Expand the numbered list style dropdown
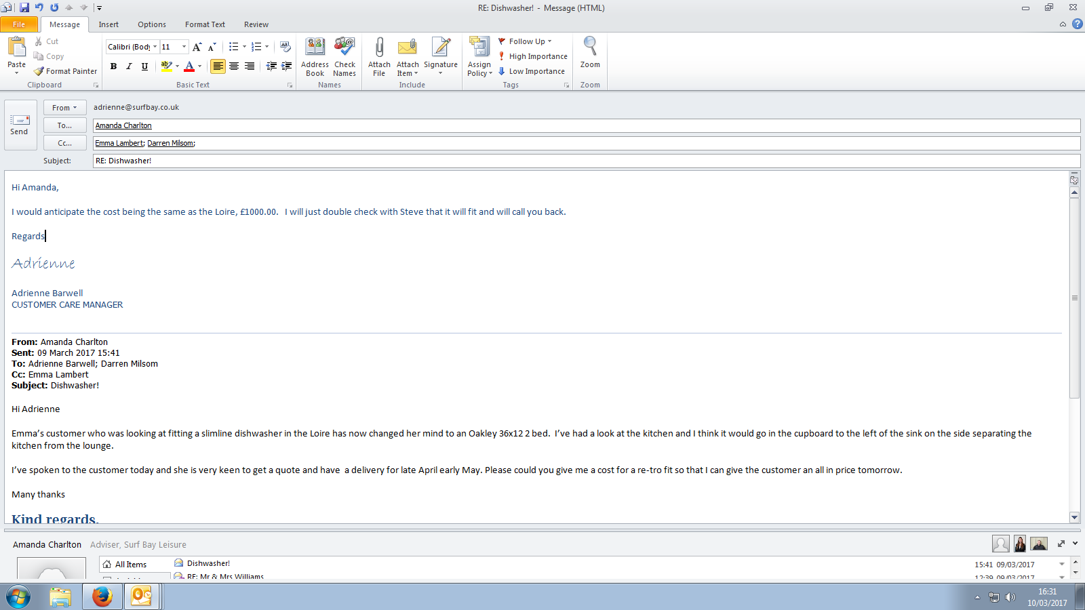 [267, 47]
